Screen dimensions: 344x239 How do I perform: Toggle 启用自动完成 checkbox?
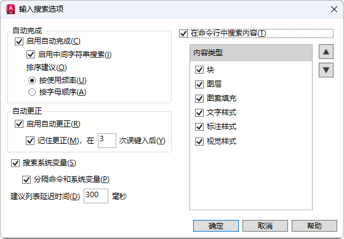coord(19,41)
